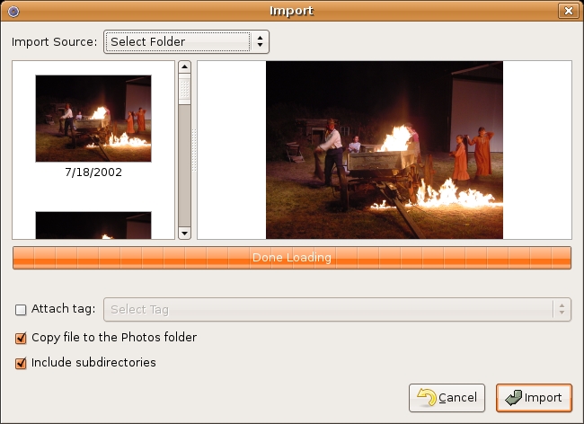This screenshot has width=584, height=424.
Task: Open the Import Source folder dropdown
Action: (x=178, y=41)
